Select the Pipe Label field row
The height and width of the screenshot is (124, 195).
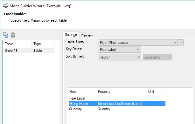tap(117, 98)
